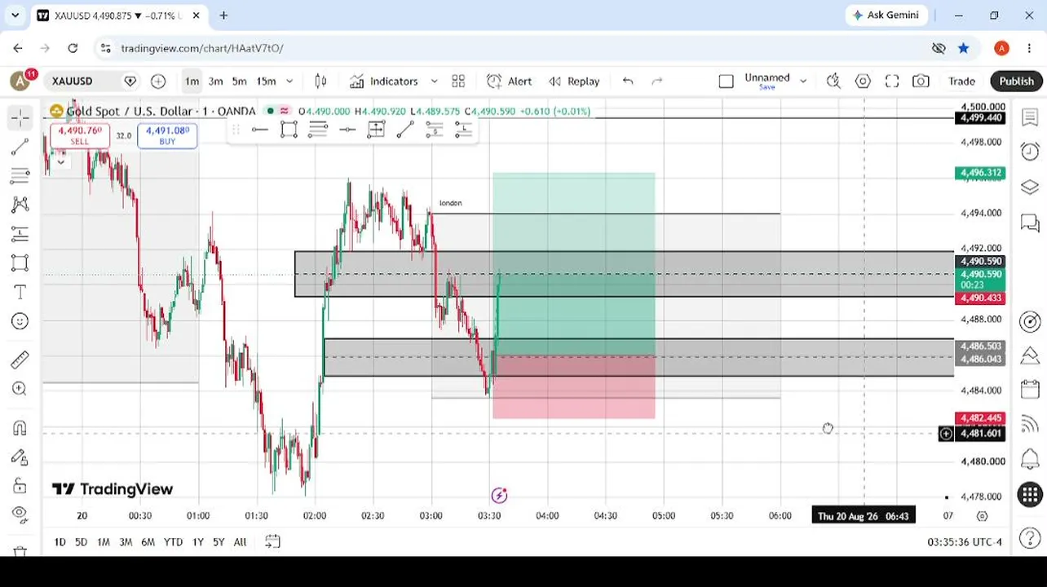1047x587 pixels.
Task: Toggle stay in drawing mode
Action: 20,457
